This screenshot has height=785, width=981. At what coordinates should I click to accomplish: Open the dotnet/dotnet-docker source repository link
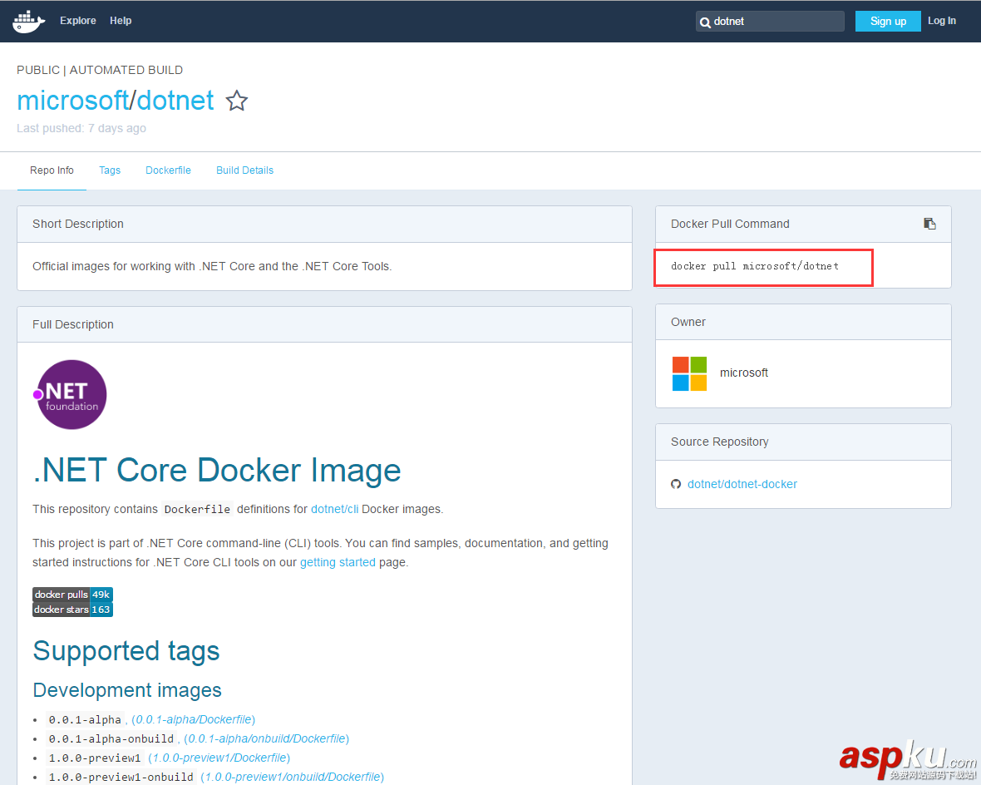[742, 484]
